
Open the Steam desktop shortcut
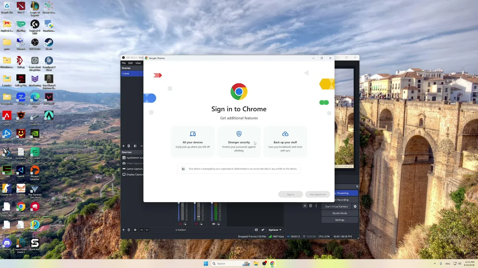coord(49,44)
